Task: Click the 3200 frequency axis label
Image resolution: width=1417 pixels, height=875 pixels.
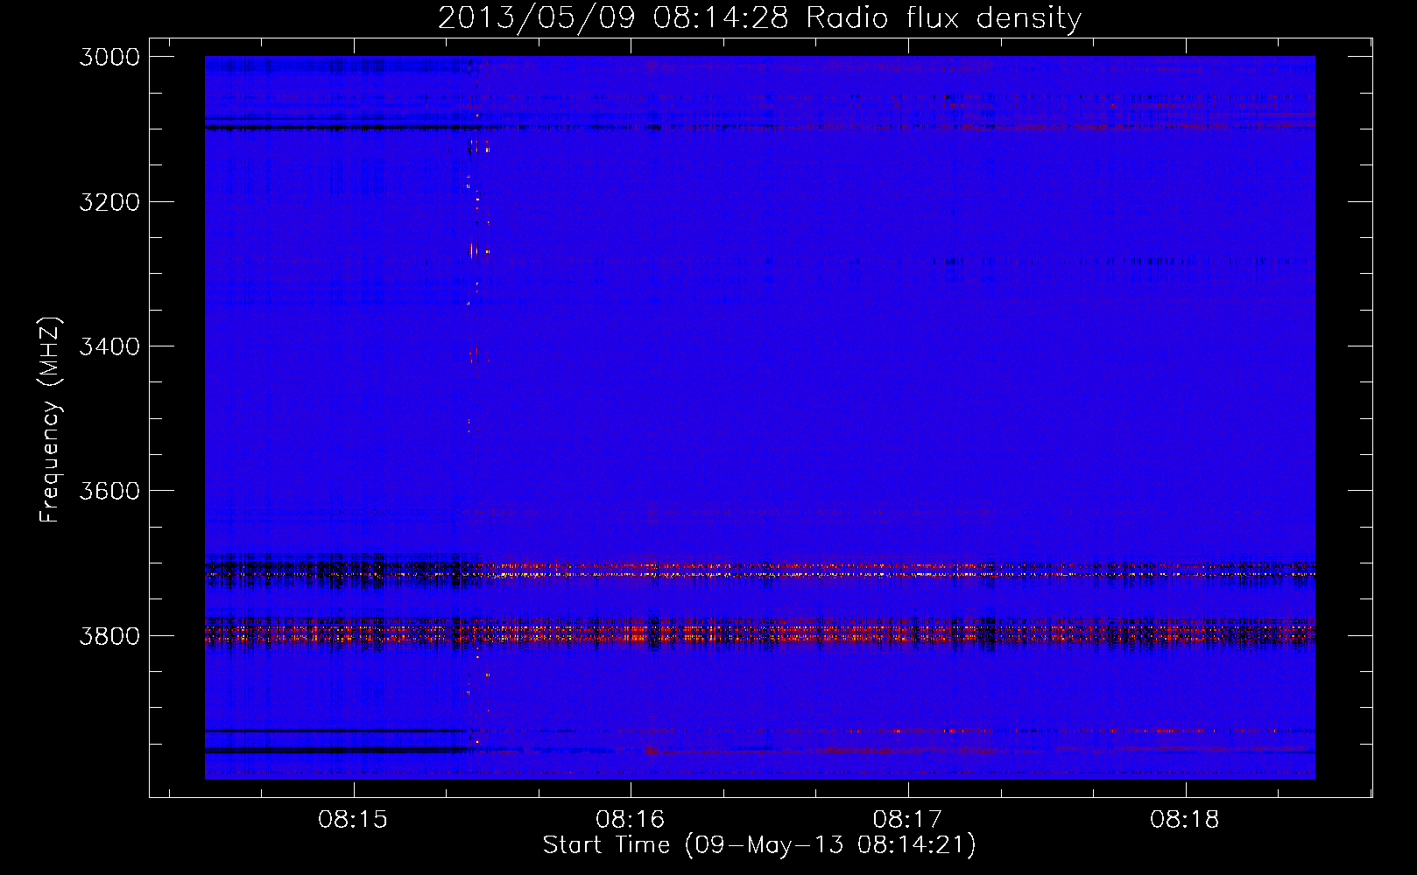Action: click(109, 202)
